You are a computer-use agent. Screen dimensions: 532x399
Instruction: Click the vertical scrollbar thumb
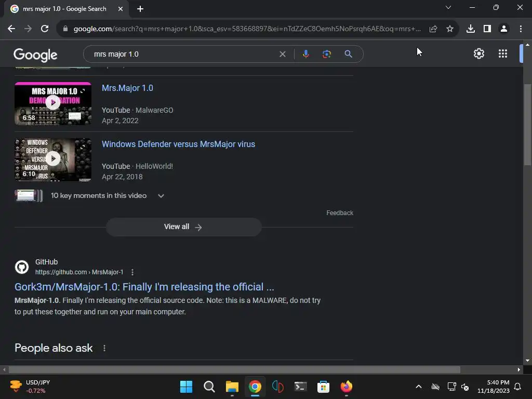tap(527, 124)
